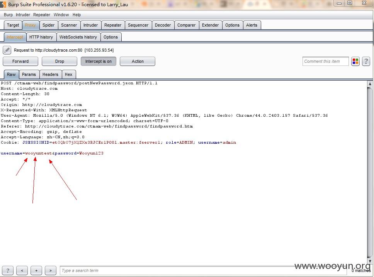Click the request editor scrollbar down arrow

(x=370, y=261)
